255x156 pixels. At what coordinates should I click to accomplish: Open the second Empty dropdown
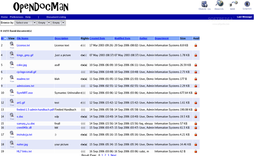click(58, 23)
